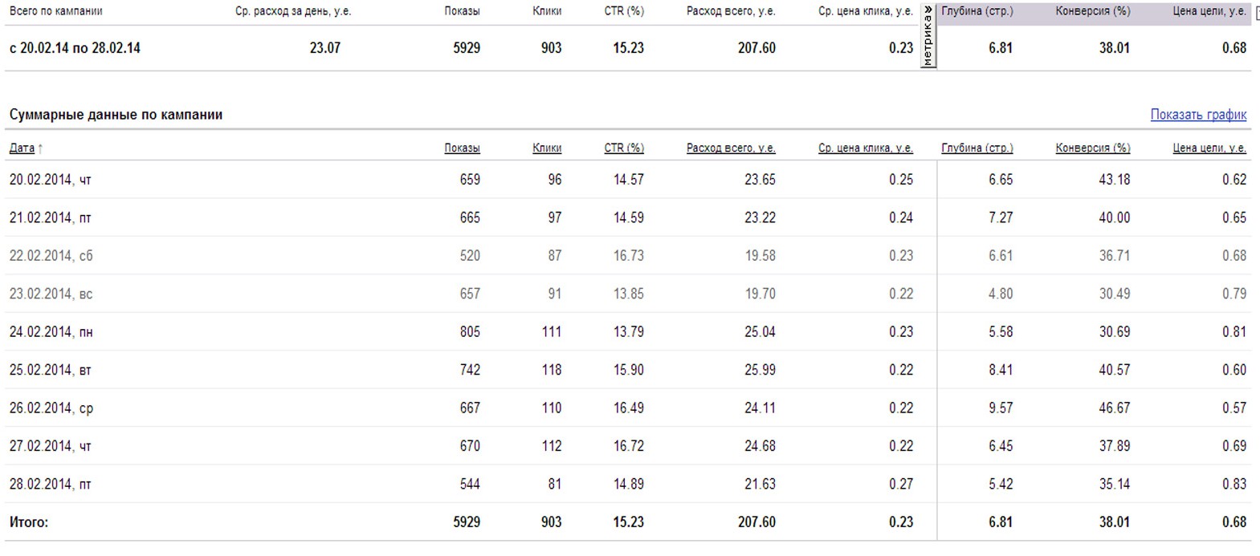Select the 20.02.2014, чт date row
Image resolution: width=1260 pixels, height=556 pixels.
tap(51, 180)
